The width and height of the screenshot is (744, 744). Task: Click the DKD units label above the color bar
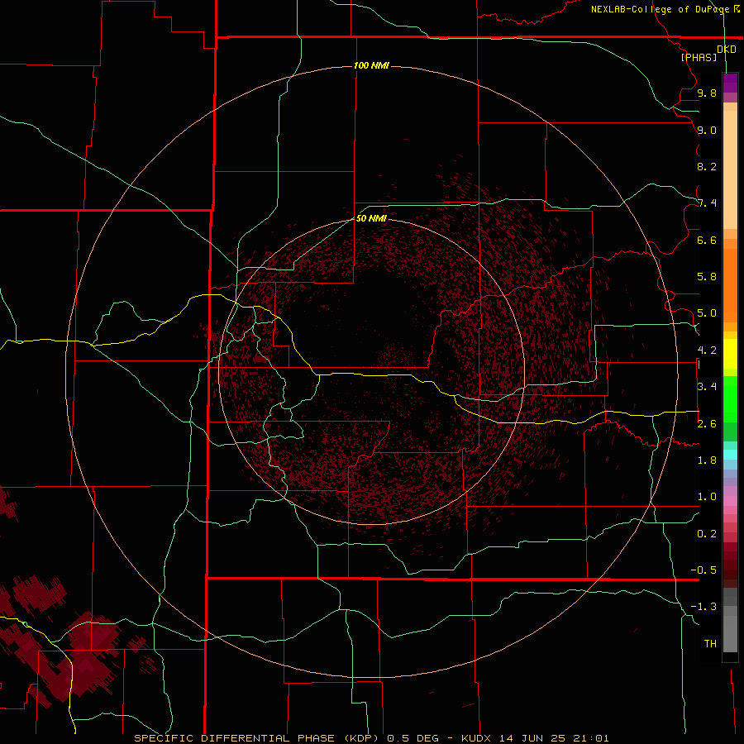tap(727, 50)
